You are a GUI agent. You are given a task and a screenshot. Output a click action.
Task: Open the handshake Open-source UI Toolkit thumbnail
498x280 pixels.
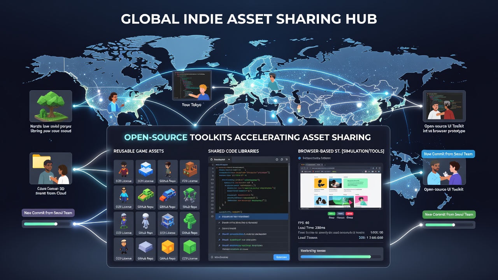[x=444, y=171]
